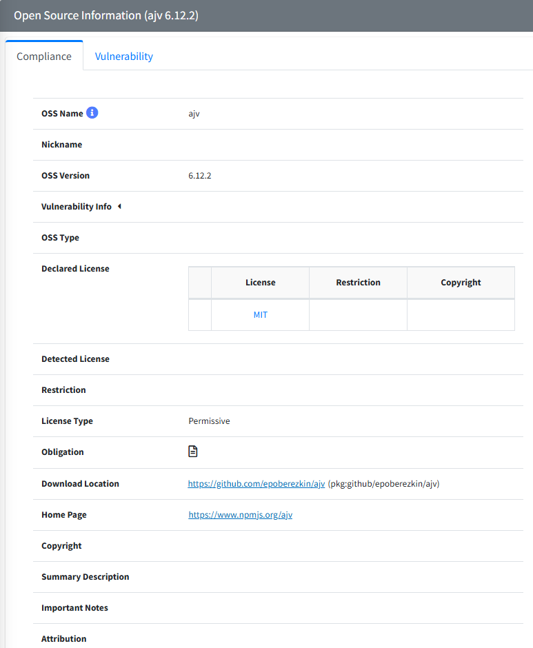Viewport: 533px width, 648px height.
Task: Click the Copyright row label
Action: tap(61, 545)
